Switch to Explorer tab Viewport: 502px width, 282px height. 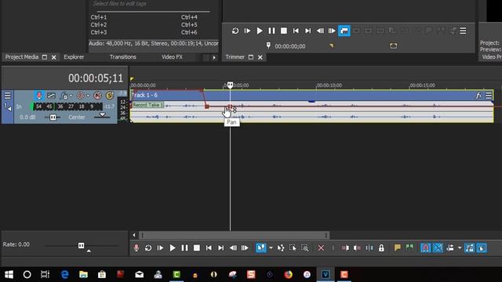click(74, 57)
